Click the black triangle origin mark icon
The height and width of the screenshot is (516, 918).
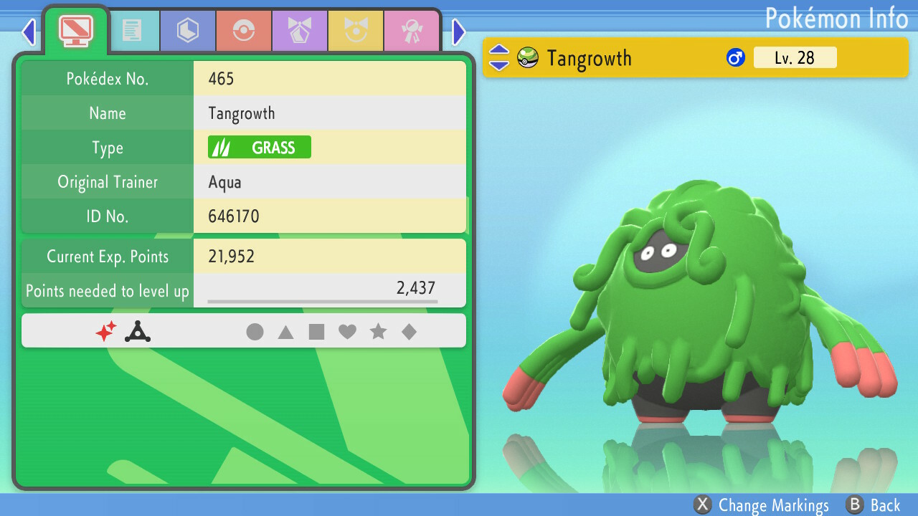(x=137, y=331)
